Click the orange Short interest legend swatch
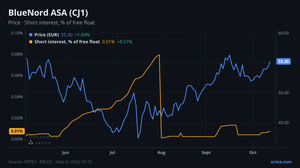Screen dimensions: 300x168 pos(31,42)
